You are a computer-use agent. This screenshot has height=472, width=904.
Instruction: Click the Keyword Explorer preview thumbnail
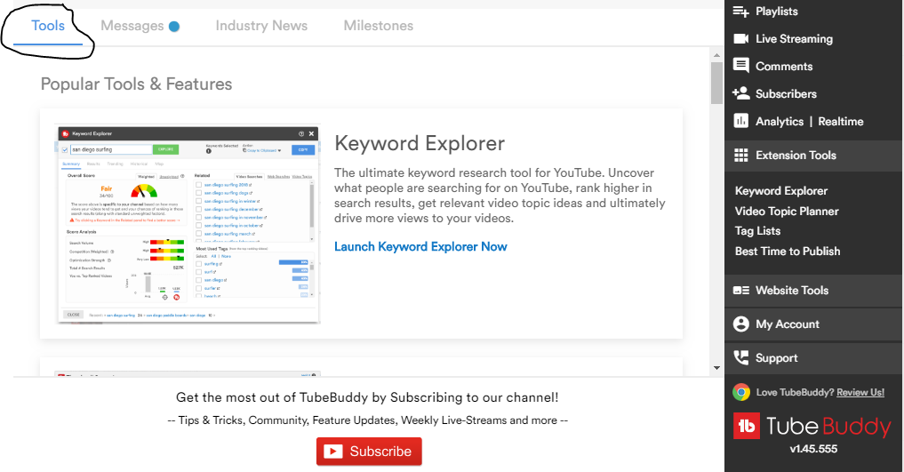tap(188, 224)
